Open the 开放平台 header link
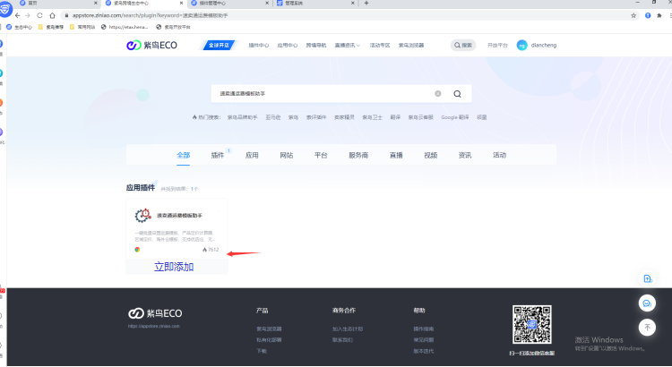Image resolution: width=672 pixels, height=367 pixels. pyautogui.click(x=497, y=45)
